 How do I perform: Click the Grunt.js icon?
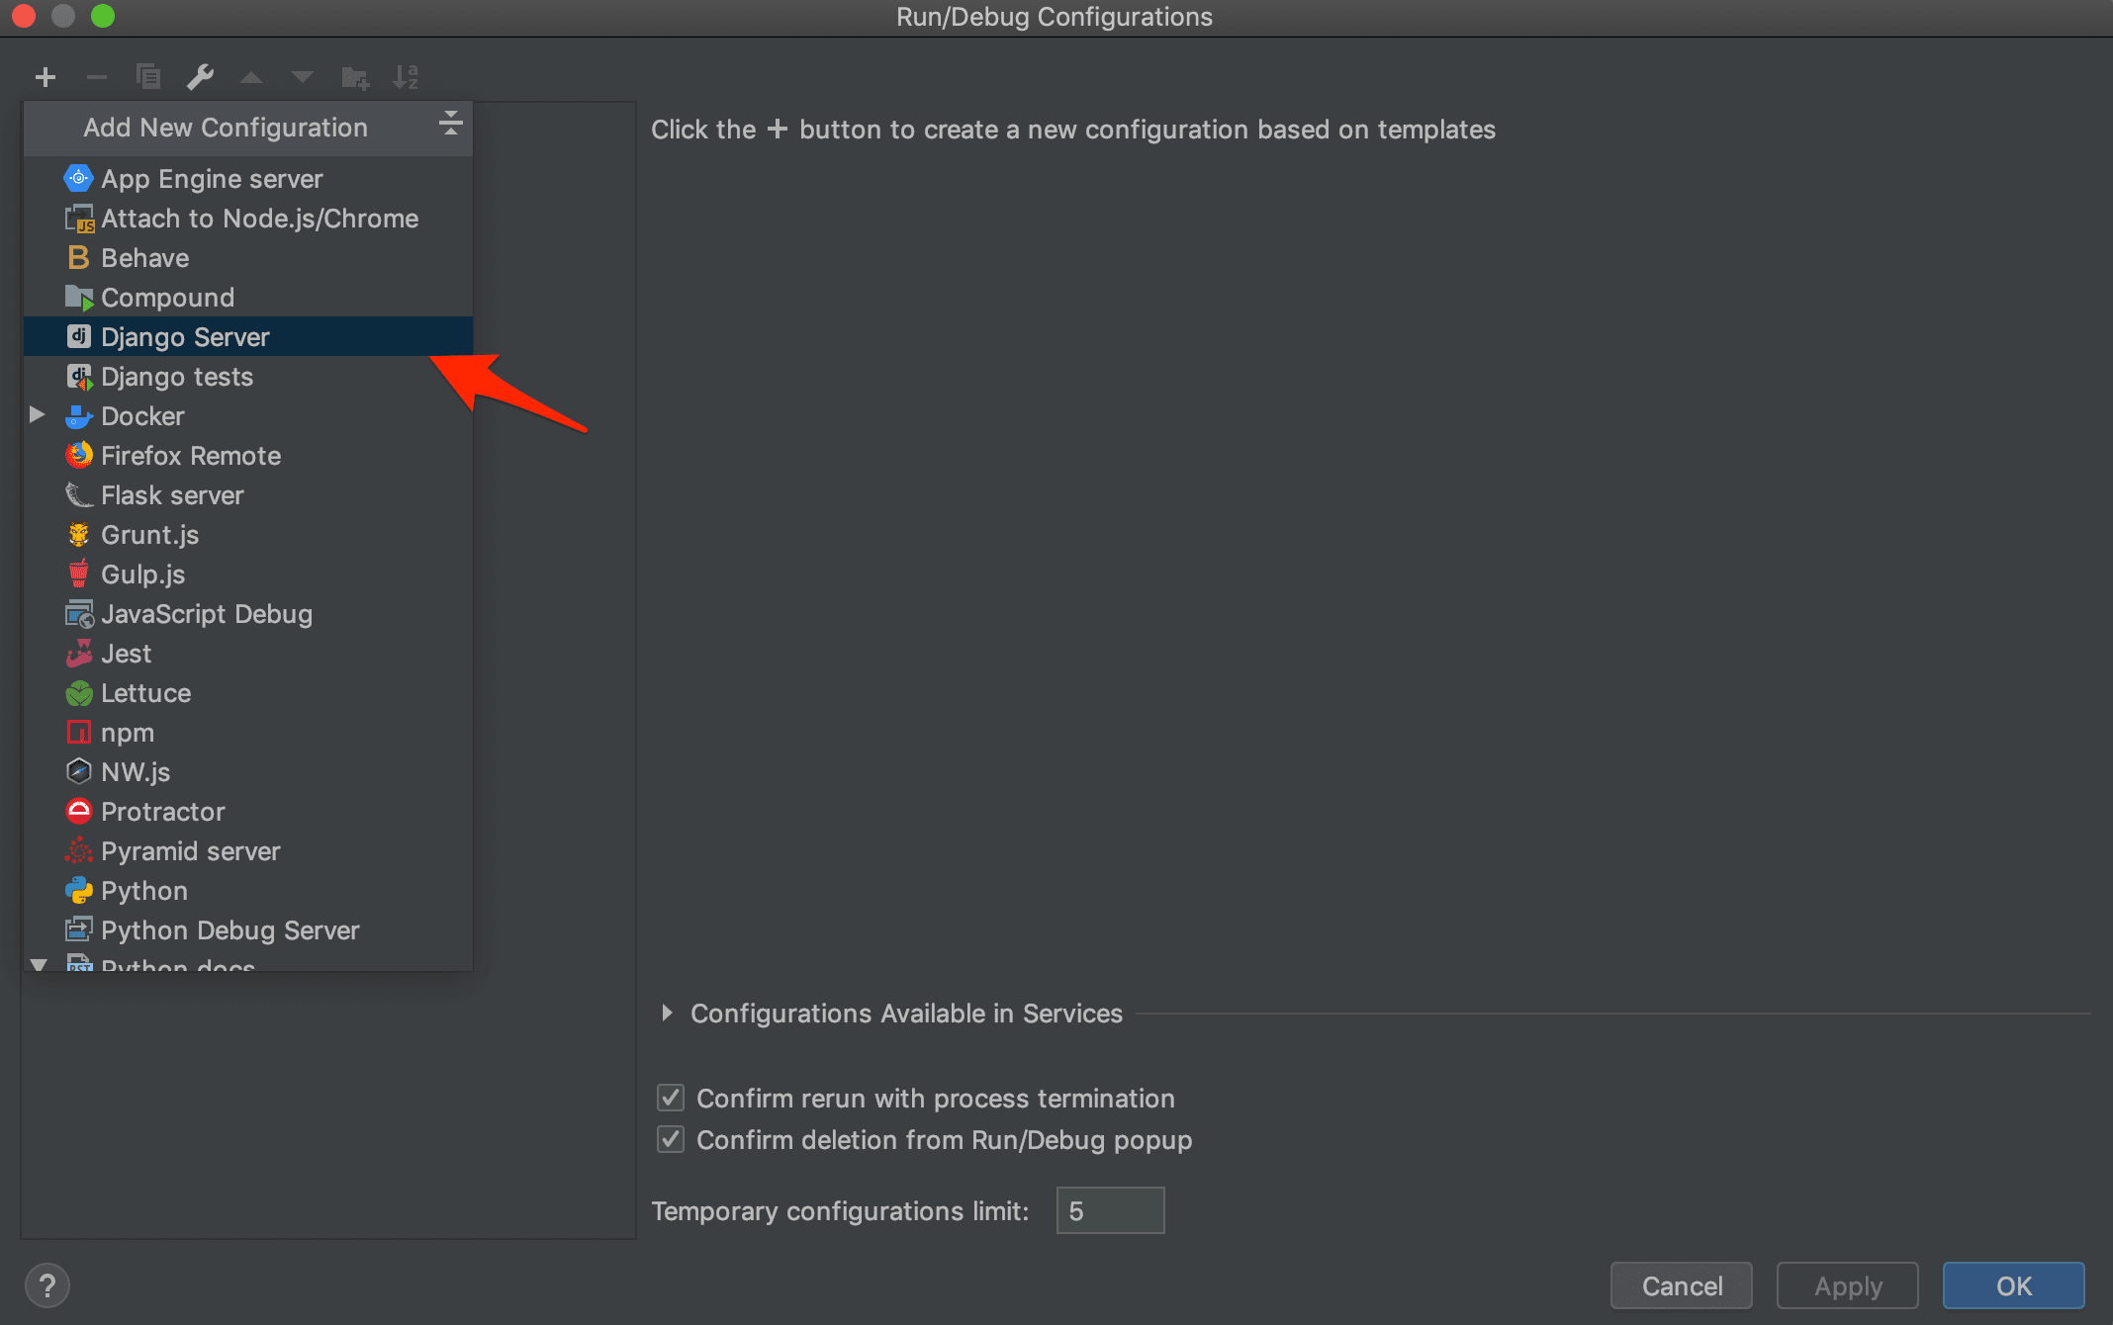78,535
